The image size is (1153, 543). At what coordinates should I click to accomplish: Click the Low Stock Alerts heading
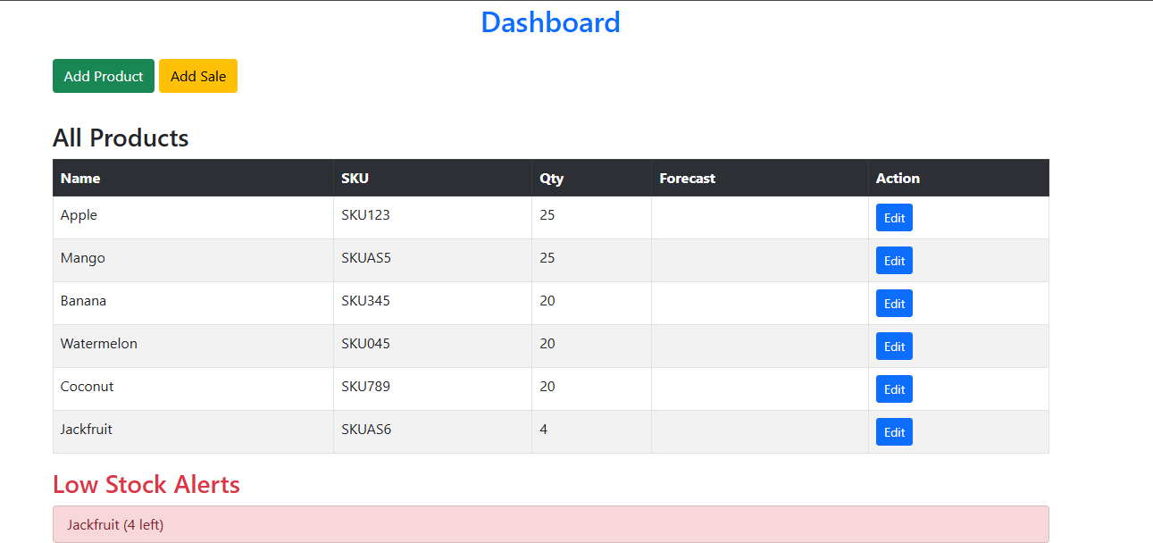click(x=146, y=484)
